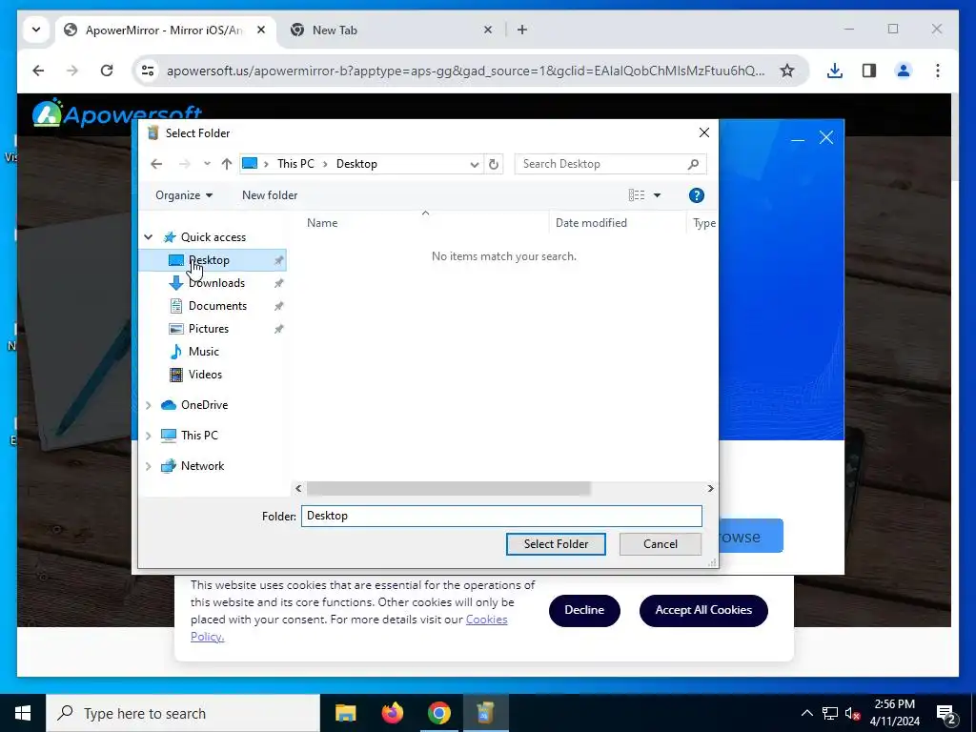Decline cookies on the website

coord(584,611)
